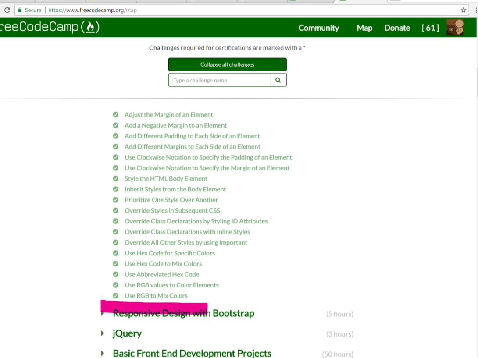
Task: Click checkmark beside Clockwise Notation Margin challenge
Action: [115, 168]
